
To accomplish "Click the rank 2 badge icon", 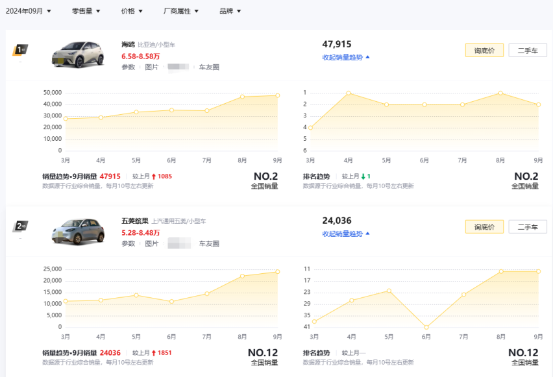I will pyautogui.click(x=20, y=226).
